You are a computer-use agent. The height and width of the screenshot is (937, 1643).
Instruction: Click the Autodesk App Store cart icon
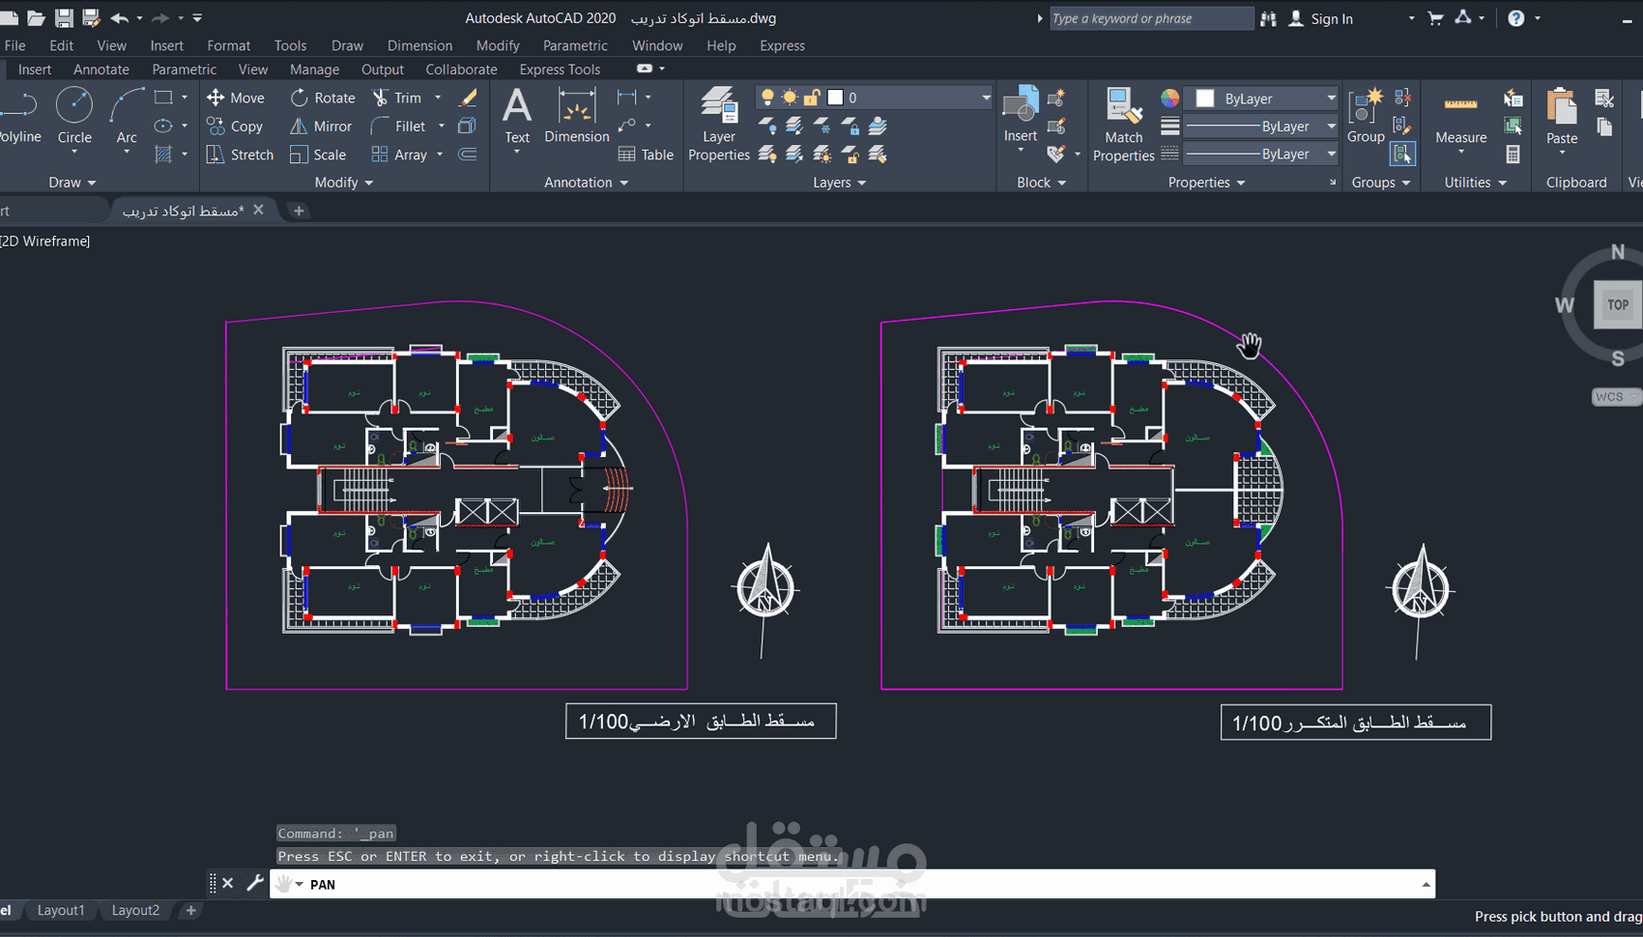pos(1436,17)
